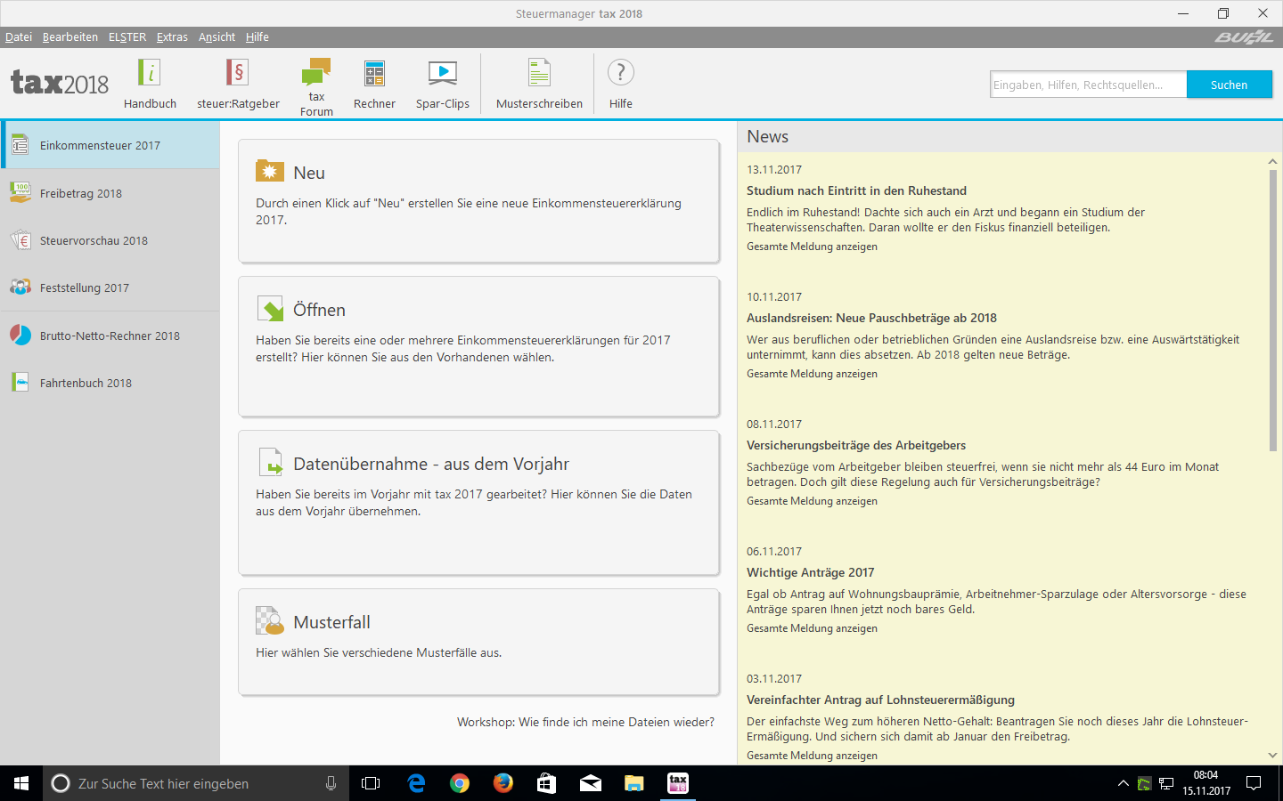Open steuer:Ratgeber paragraph icon
The height and width of the screenshot is (801, 1283).
point(238,72)
